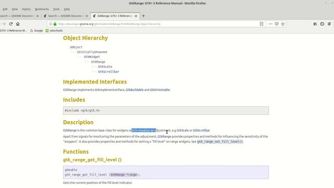334x188 pixels.
Task: Click GtkRange link in second description paragraph
Action: click(x=164, y=136)
